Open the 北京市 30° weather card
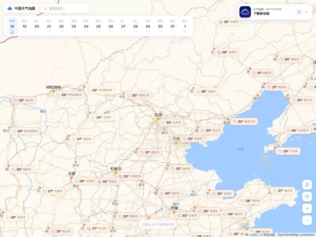 (x=172, y=122)
